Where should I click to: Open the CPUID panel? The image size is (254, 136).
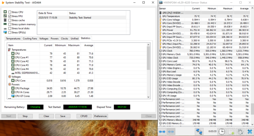[x=84, y=116]
